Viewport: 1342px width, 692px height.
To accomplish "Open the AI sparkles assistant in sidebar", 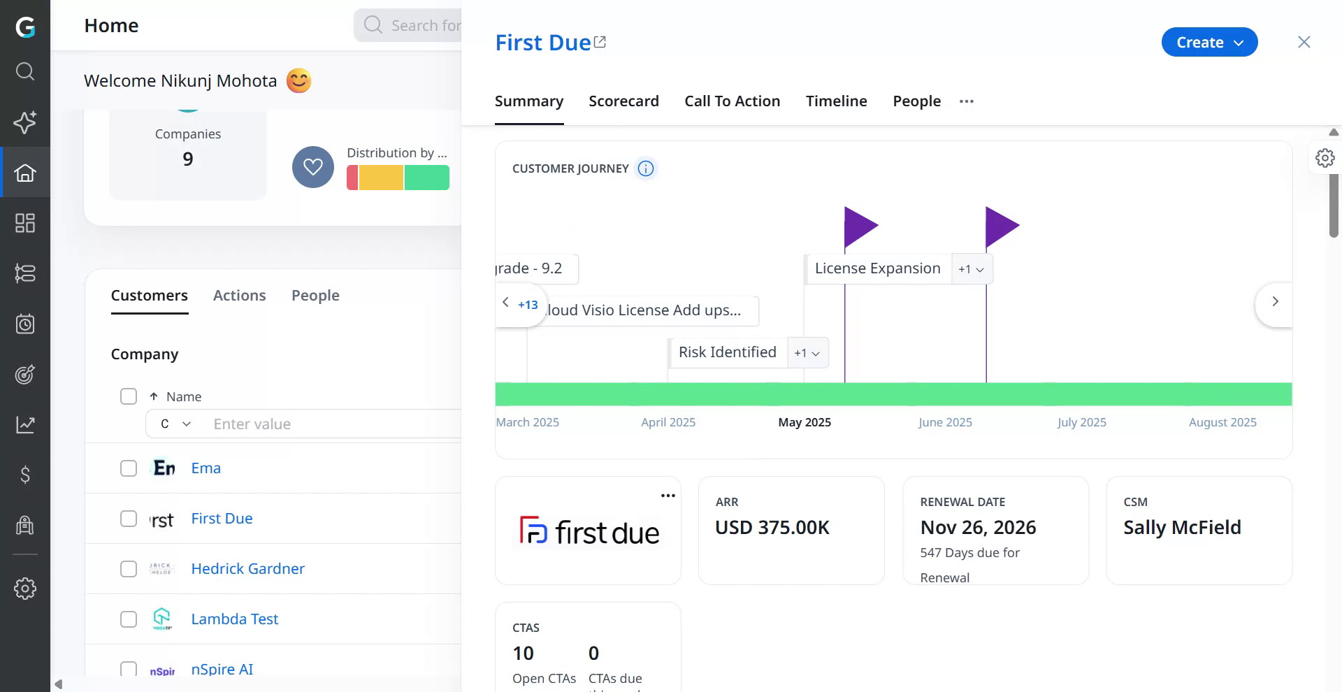I will click(x=26, y=122).
